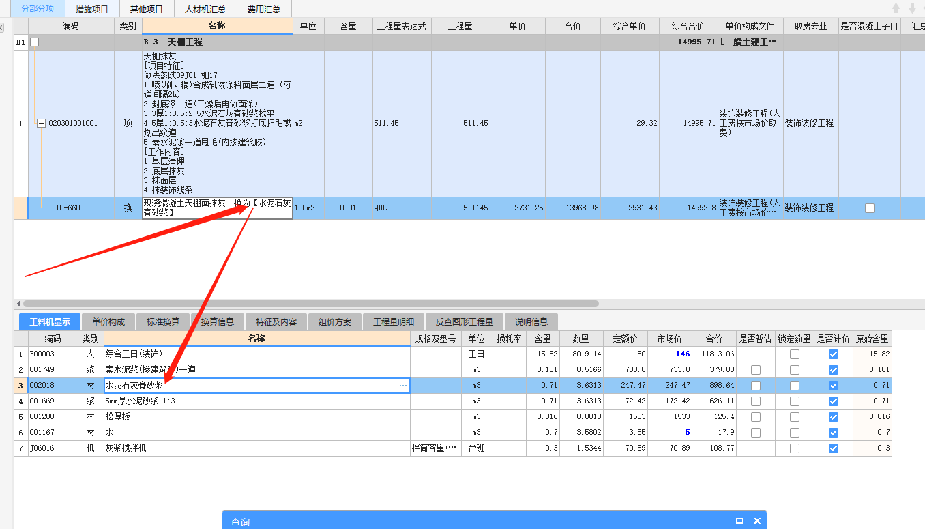The width and height of the screenshot is (925, 529).
Task: Toggle 锁定数量 checkbox for 综合工日(装饰)
Action: click(x=795, y=354)
